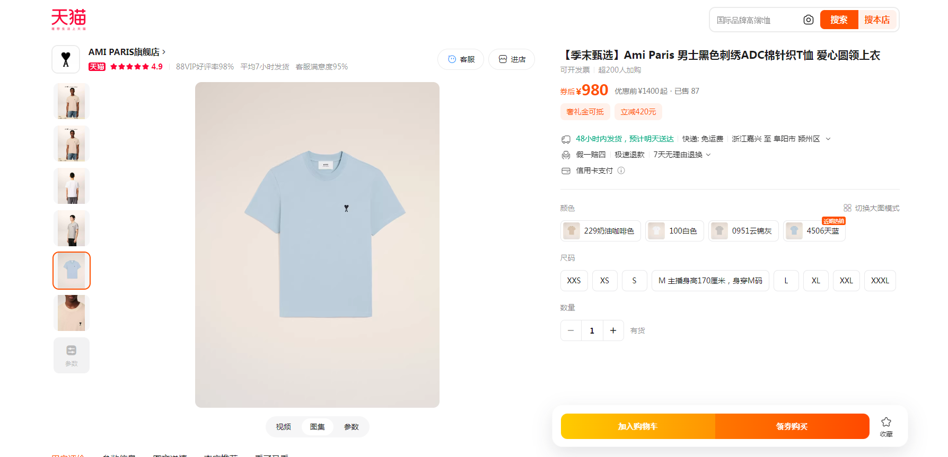The width and height of the screenshot is (948, 457).
Task: Add item to cart (加入购物车)
Action: (638, 426)
